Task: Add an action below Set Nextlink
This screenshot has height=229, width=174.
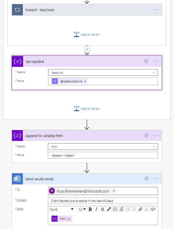Action: [x=87, y=109]
